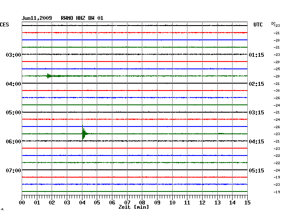The width and height of the screenshot is (282, 214).
Task: Click the 09 minute axis label
Action: click(x=157, y=202)
